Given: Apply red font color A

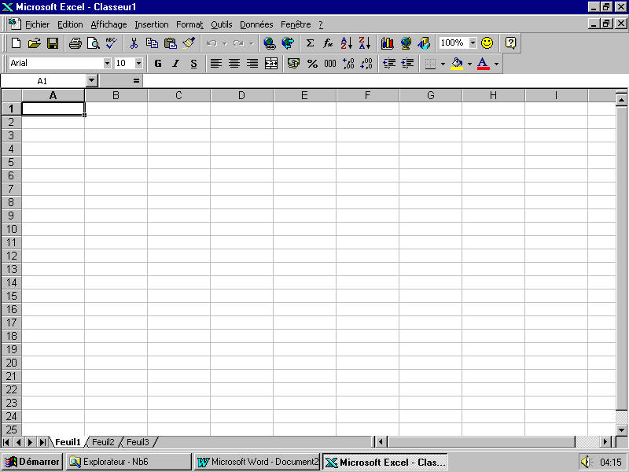Looking at the screenshot, I should [484, 64].
